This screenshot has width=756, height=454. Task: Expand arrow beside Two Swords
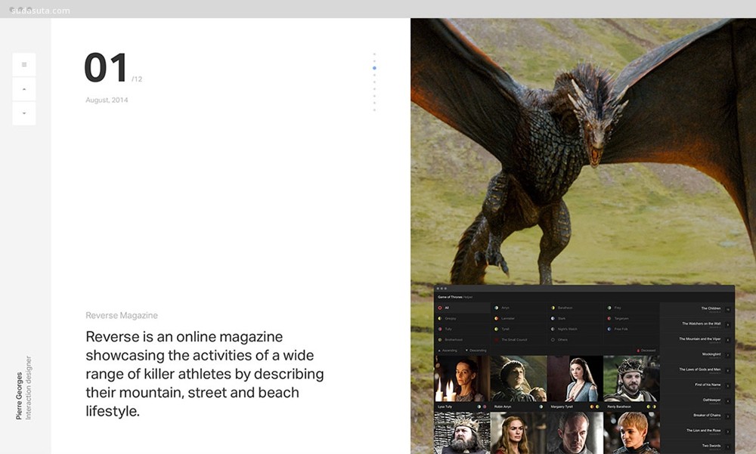[728, 446]
